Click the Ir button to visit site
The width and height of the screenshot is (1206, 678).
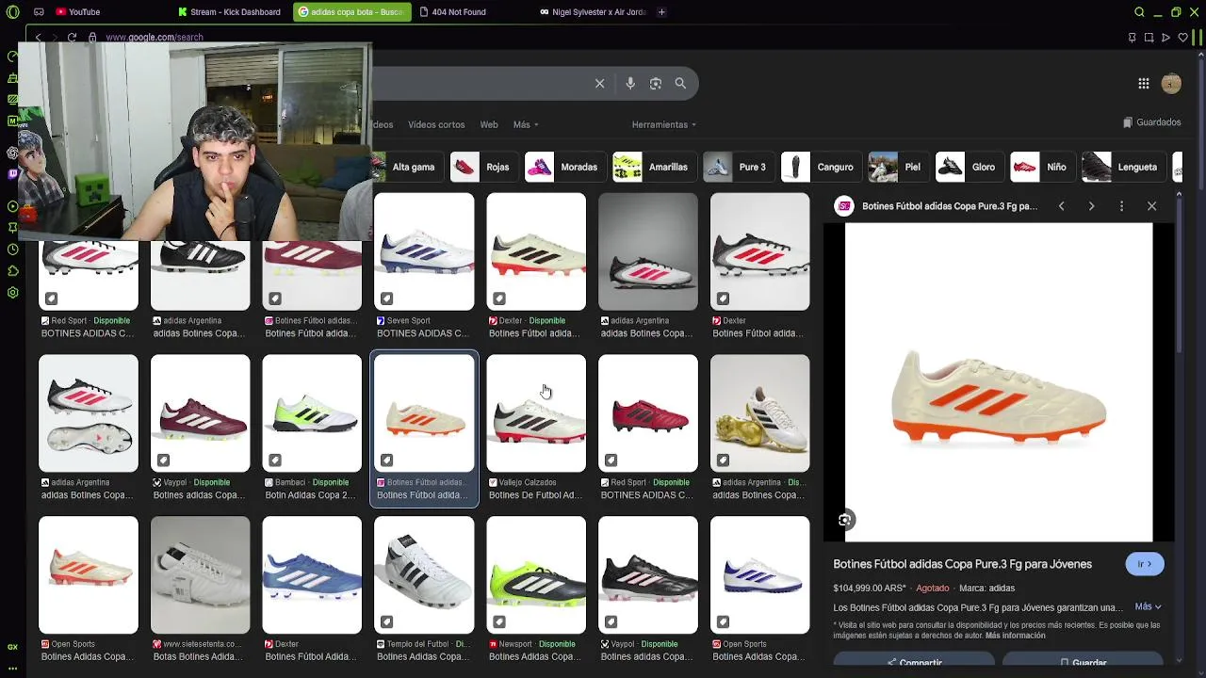pyautogui.click(x=1145, y=564)
